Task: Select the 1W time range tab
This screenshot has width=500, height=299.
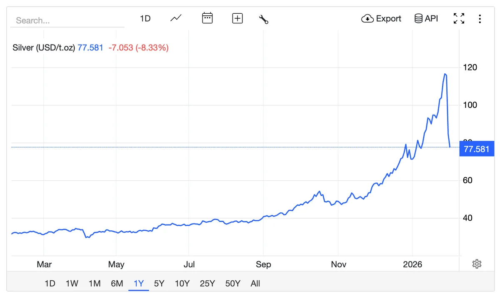Action: 72,284
